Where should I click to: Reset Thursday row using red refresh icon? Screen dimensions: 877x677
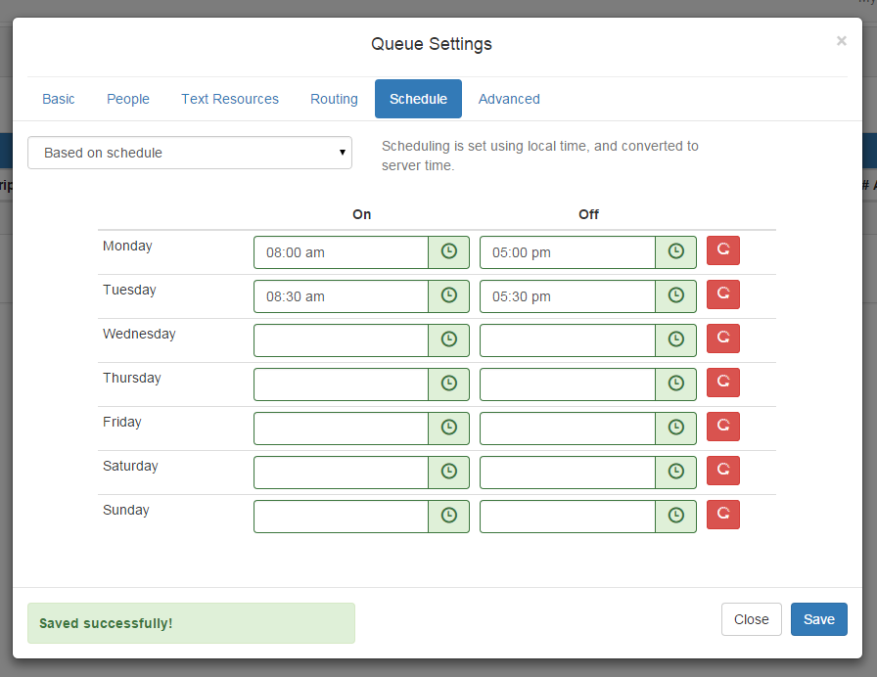[x=723, y=383]
